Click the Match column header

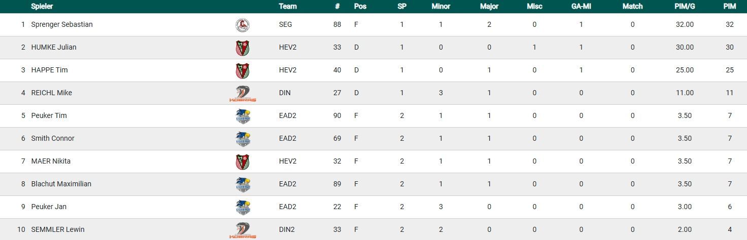[x=632, y=7]
